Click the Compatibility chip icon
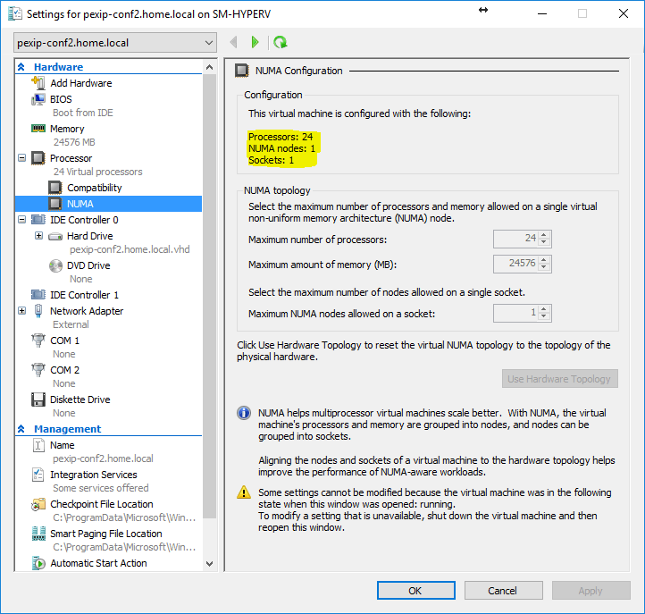Image resolution: width=645 pixels, height=614 pixels. (55, 188)
